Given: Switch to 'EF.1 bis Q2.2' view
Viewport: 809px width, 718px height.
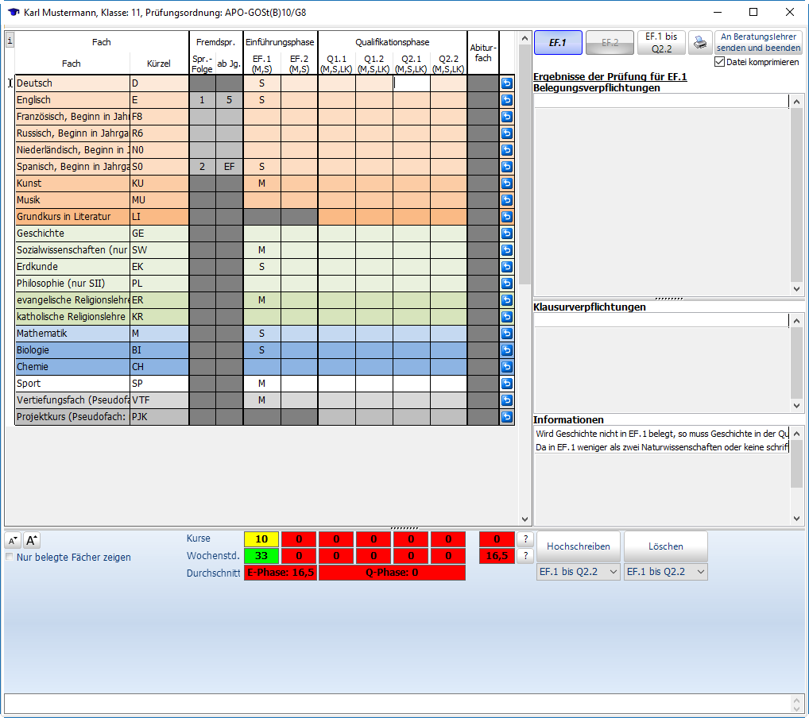Looking at the screenshot, I should tap(661, 43).
